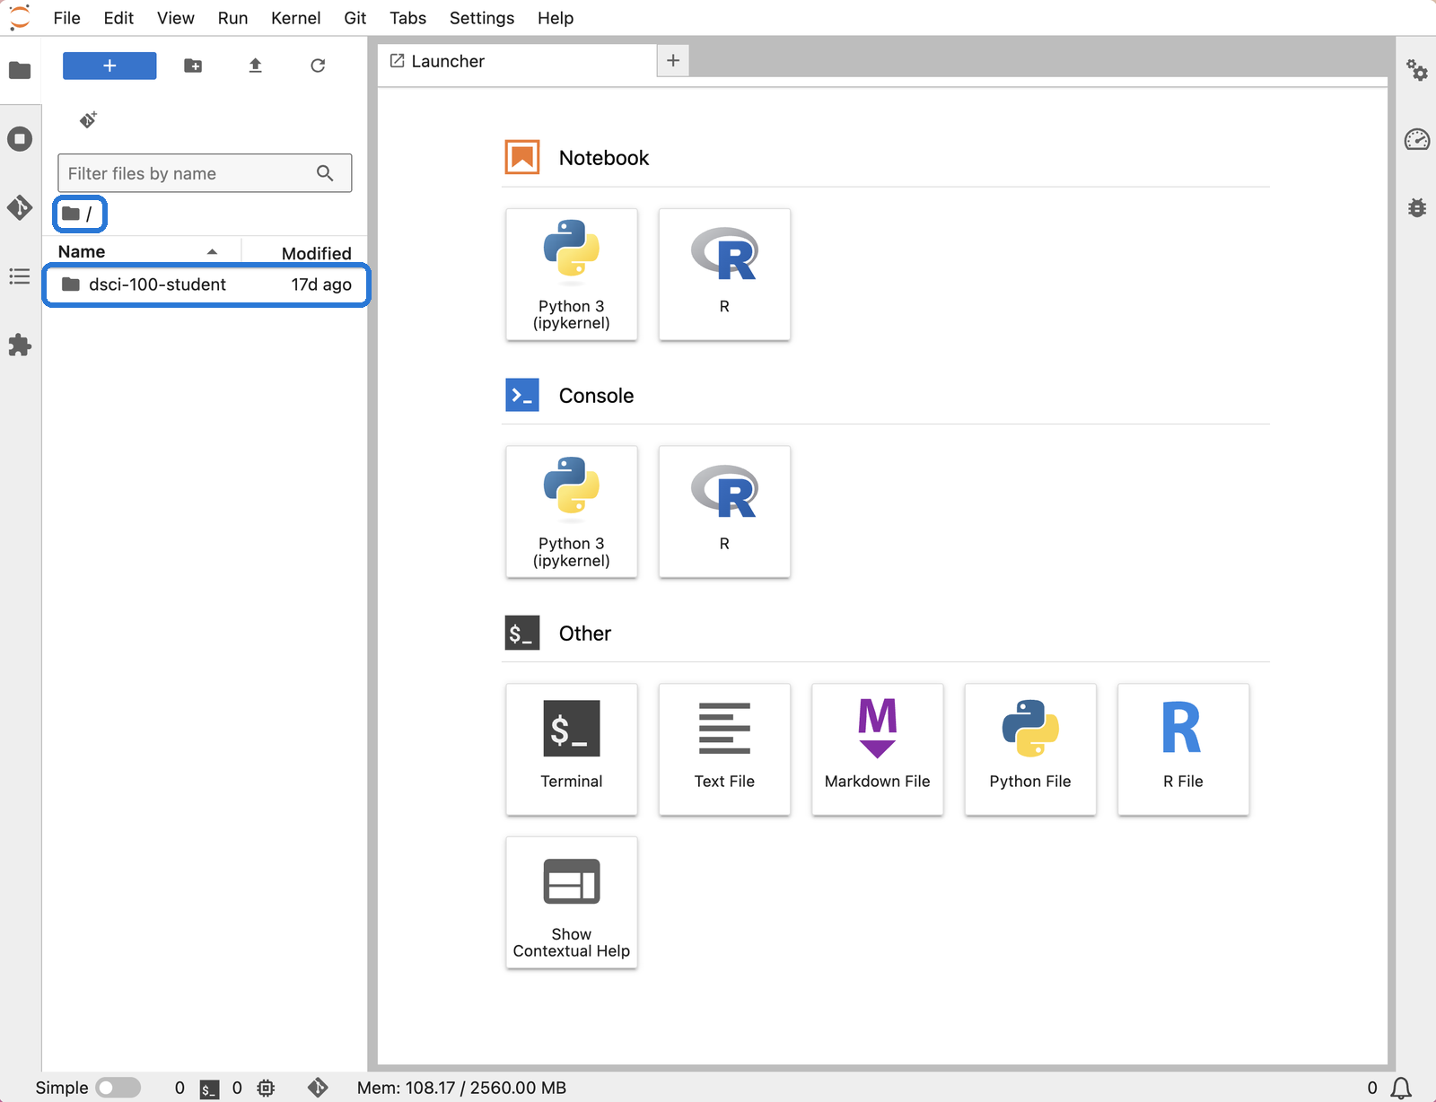Select the dsci-100-student folder
The height and width of the screenshot is (1102, 1436).
206,284
